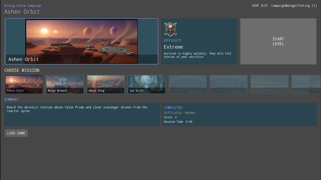The image size is (321, 180).
Task: Click the Rising Storm Campaign link
Action: click(x=23, y=5)
